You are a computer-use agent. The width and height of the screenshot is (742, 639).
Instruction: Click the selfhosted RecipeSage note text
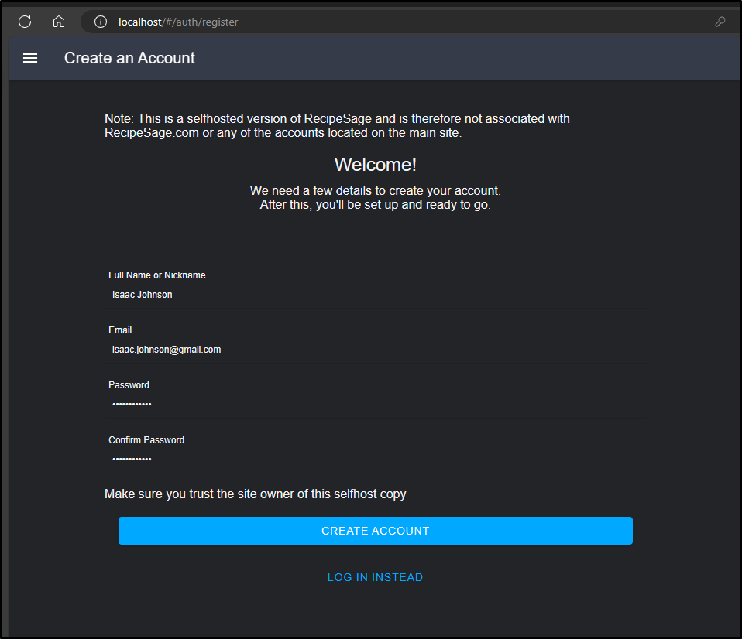coord(337,126)
